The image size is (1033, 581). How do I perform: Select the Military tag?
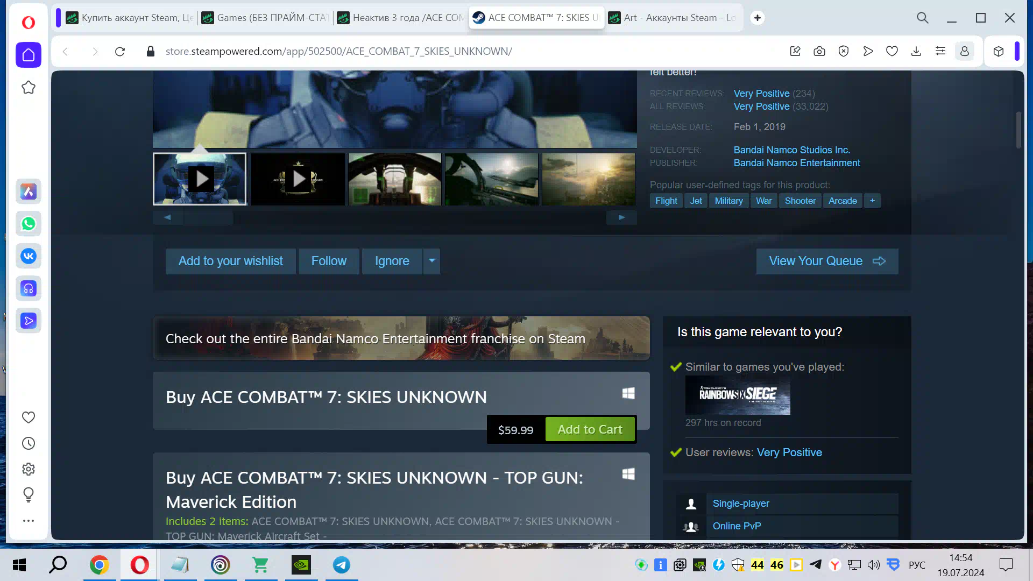(x=728, y=201)
